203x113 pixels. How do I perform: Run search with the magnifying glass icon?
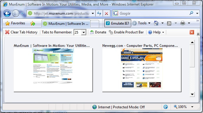(191, 13)
